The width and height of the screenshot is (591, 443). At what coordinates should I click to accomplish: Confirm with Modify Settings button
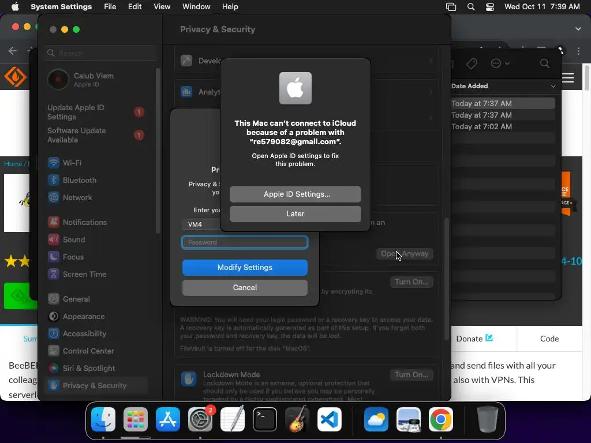(x=245, y=267)
